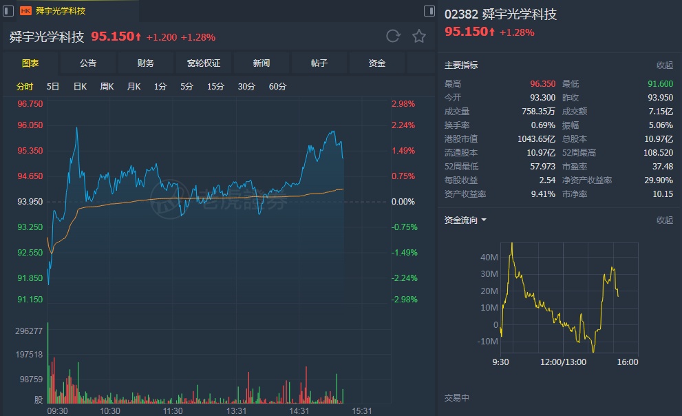Switch to the 公告 tab

click(88, 63)
